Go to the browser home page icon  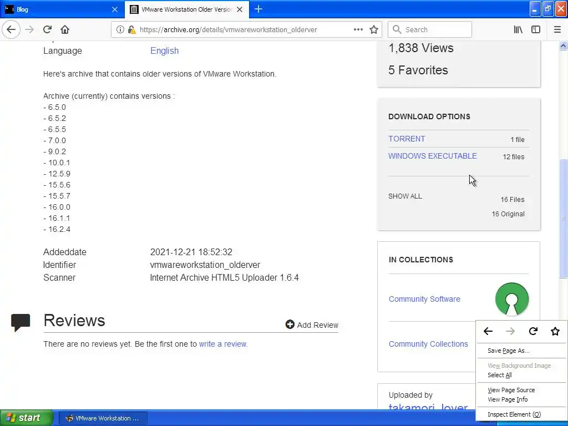65,29
